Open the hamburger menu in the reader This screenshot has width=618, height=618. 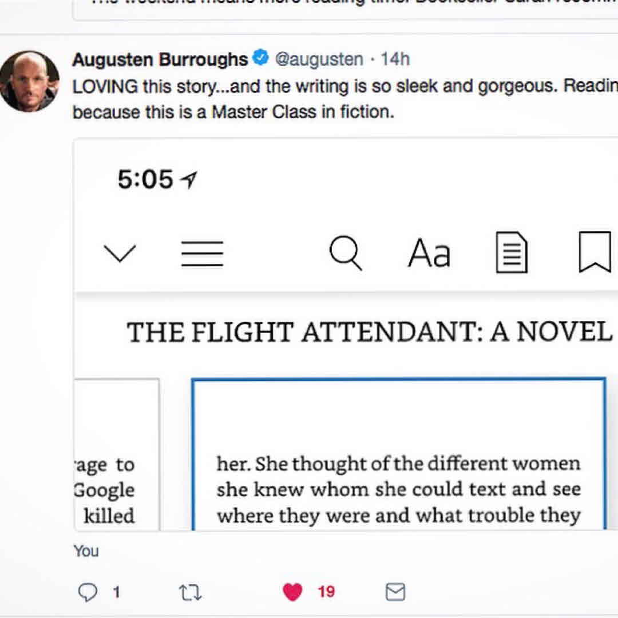coord(202,253)
